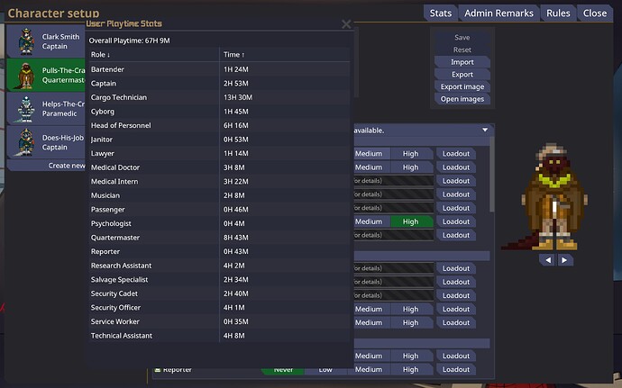Click the Export image button
This screenshot has height=388, width=622.
pyautogui.click(x=462, y=86)
